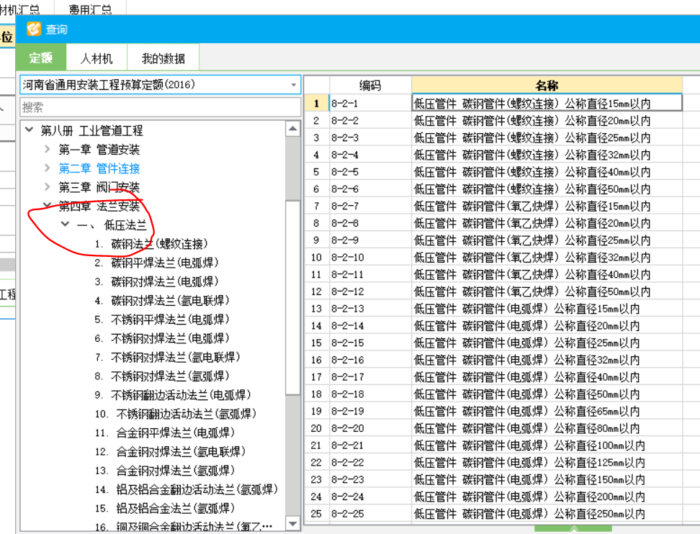This screenshot has height=534, width=700.
Task: Open the 费用汇总 tab in background window
Action: tap(90, 9)
